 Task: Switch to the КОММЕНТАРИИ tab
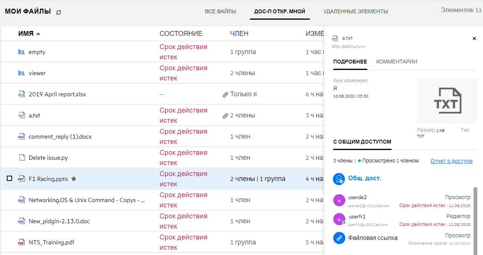click(x=396, y=62)
